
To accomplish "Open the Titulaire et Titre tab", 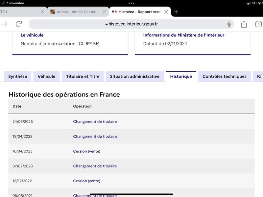I will pos(83,77).
